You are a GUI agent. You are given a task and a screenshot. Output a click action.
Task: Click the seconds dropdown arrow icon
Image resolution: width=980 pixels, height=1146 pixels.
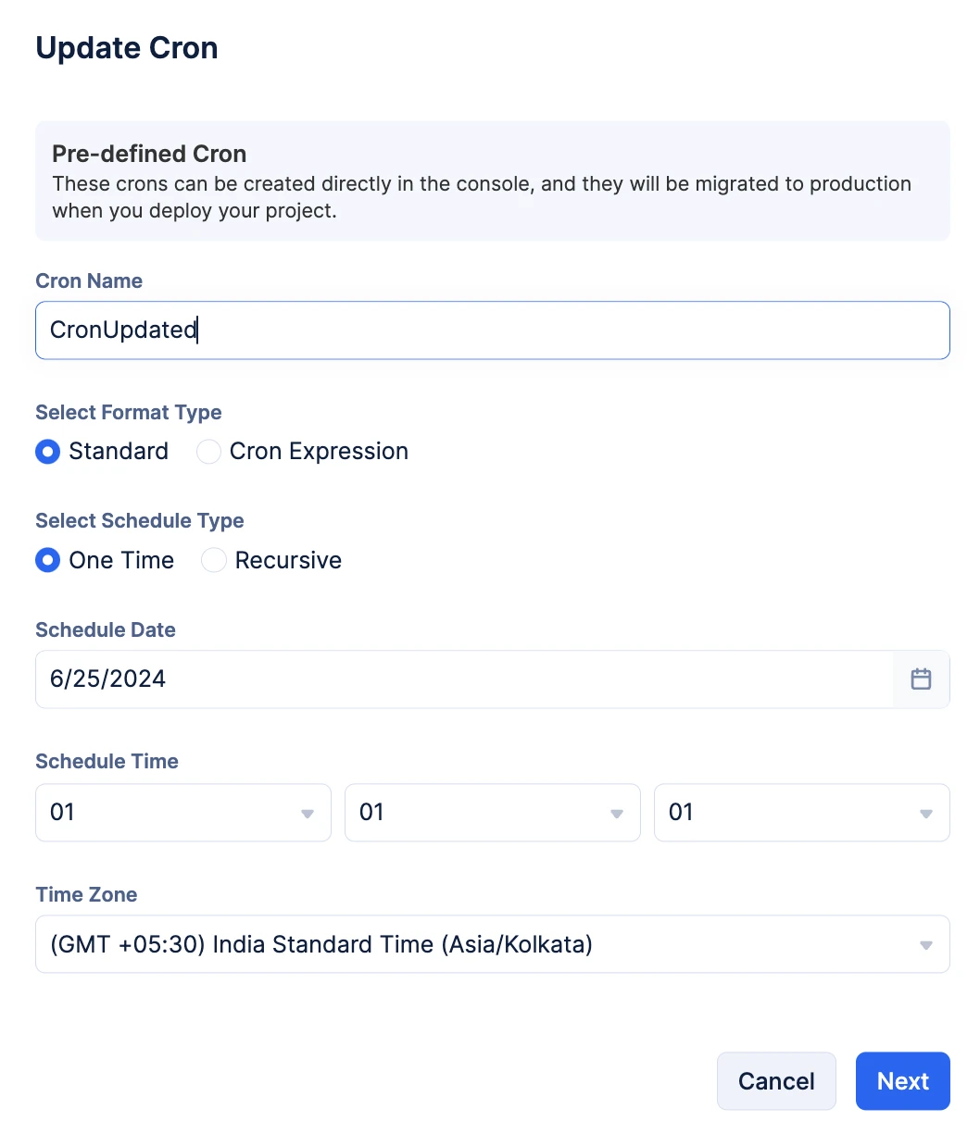pyautogui.click(x=926, y=814)
